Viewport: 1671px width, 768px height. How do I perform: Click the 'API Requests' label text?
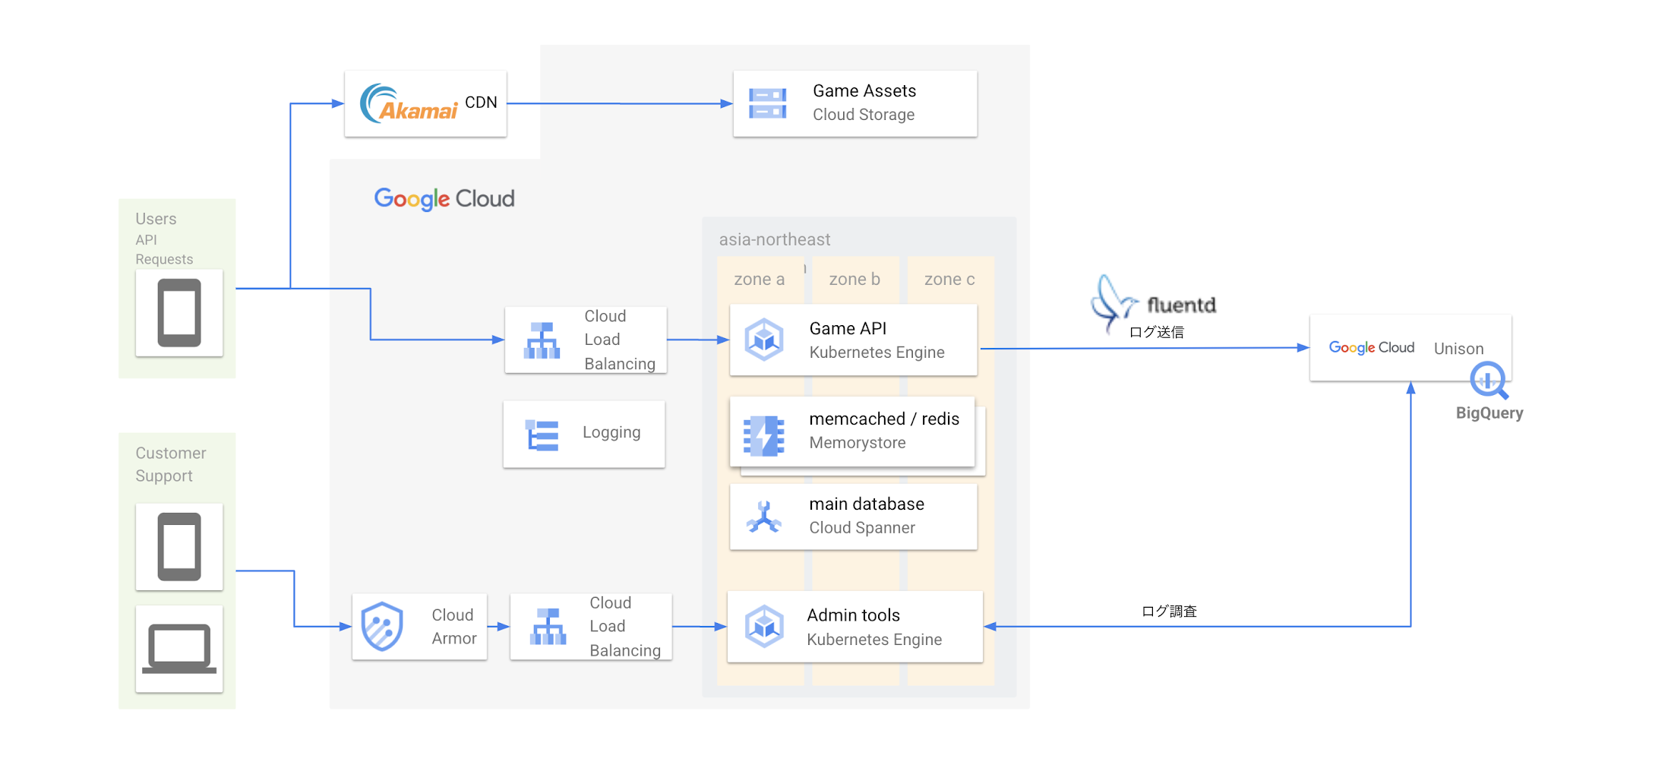[164, 250]
